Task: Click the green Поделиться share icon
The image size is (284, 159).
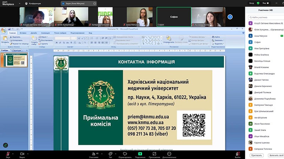Action: 140,153
